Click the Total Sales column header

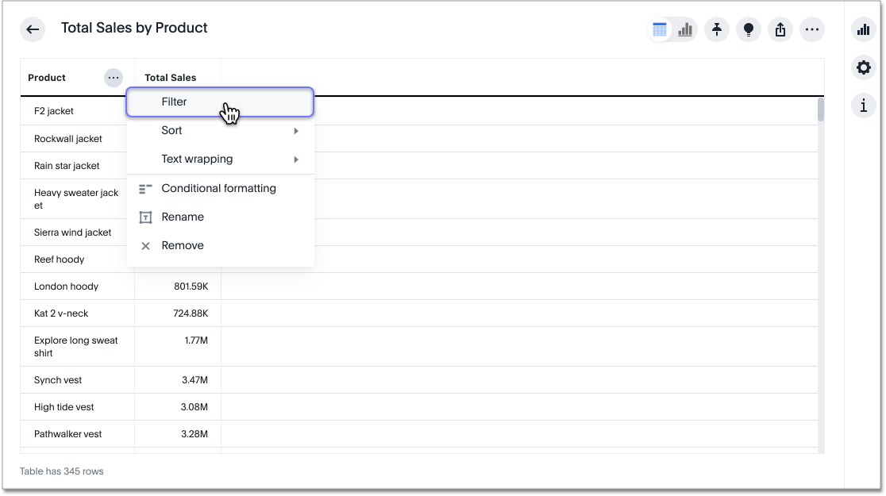[170, 77]
